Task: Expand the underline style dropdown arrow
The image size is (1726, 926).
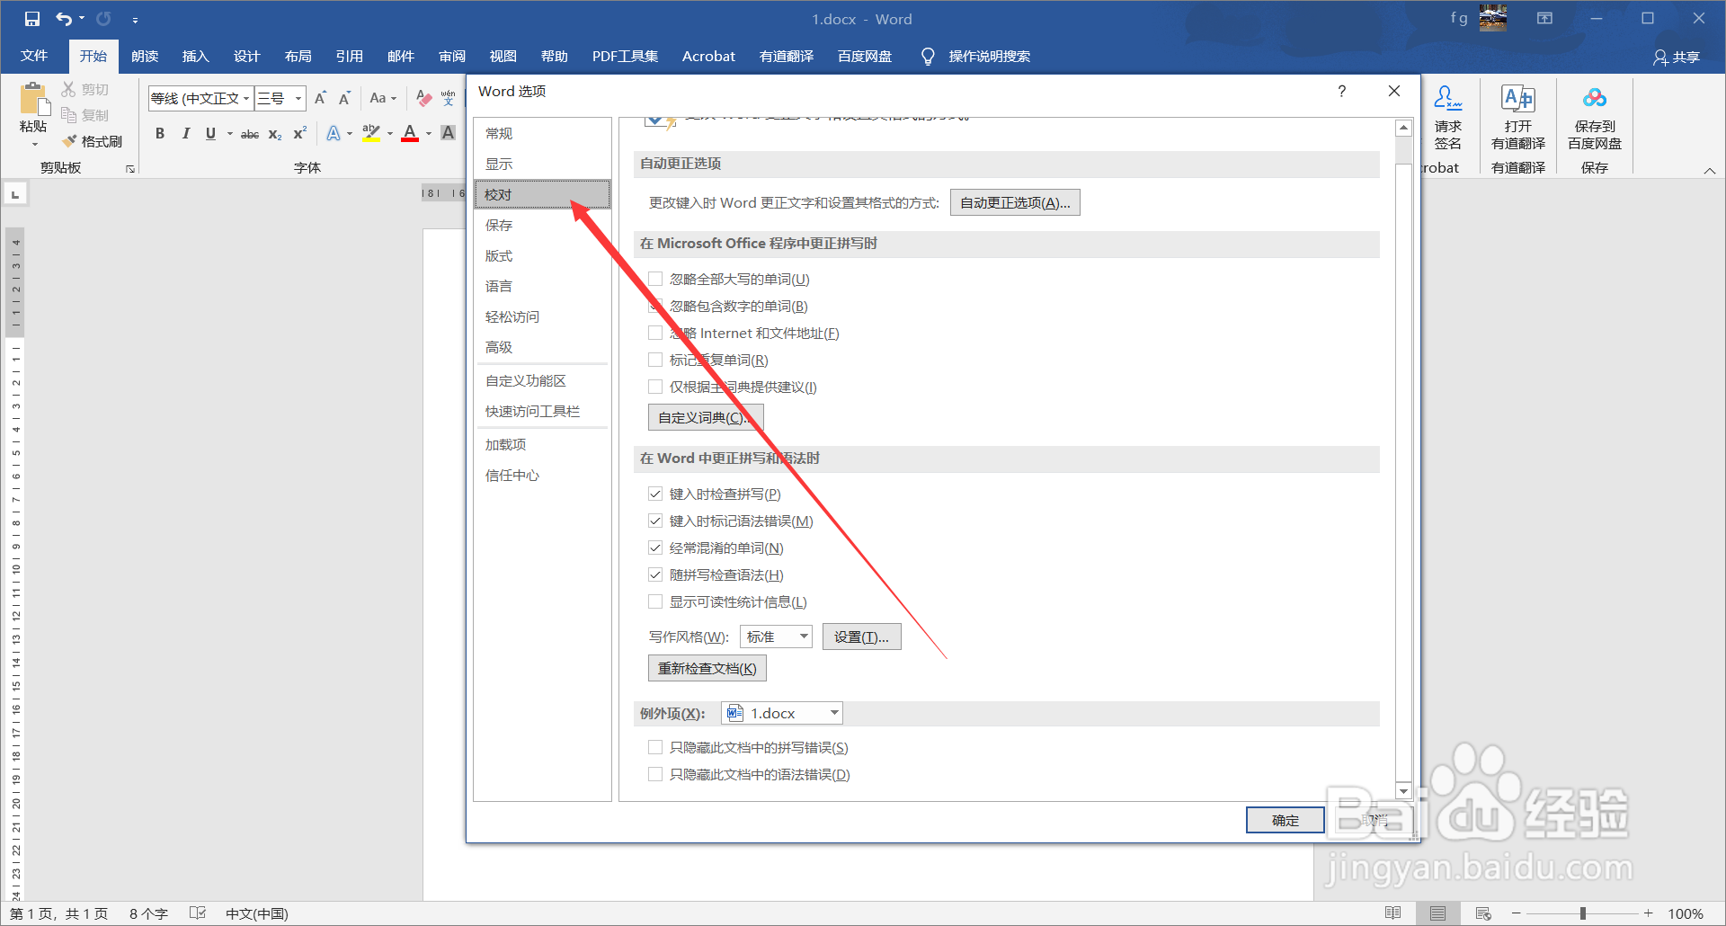Action: [x=230, y=134]
